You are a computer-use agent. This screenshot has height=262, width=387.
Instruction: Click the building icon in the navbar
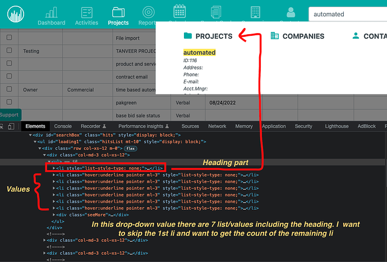255,12
